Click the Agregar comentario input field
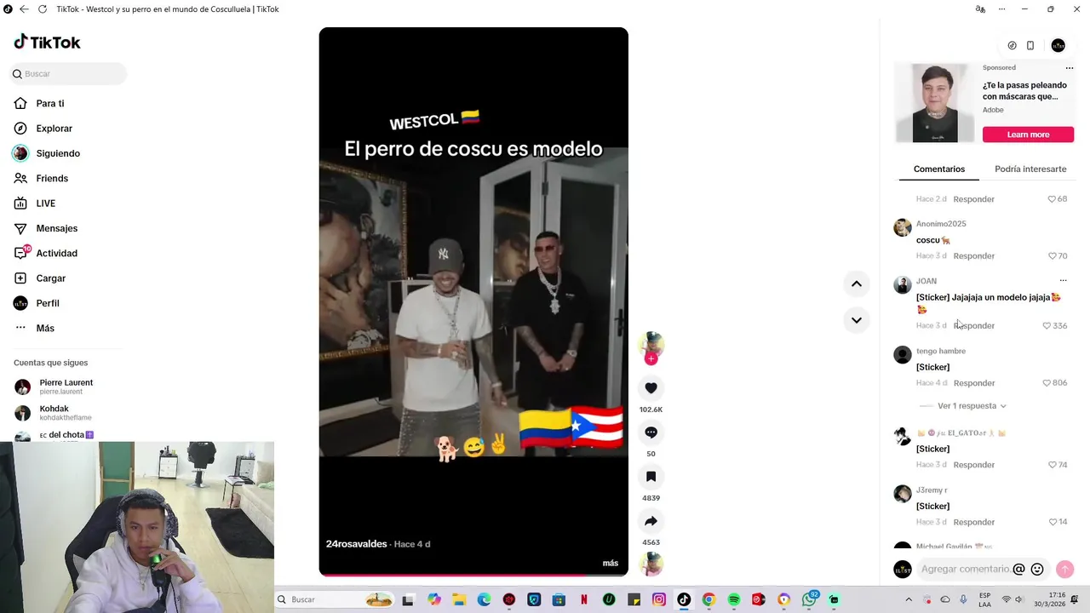This screenshot has width=1090, height=613. (x=966, y=570)
